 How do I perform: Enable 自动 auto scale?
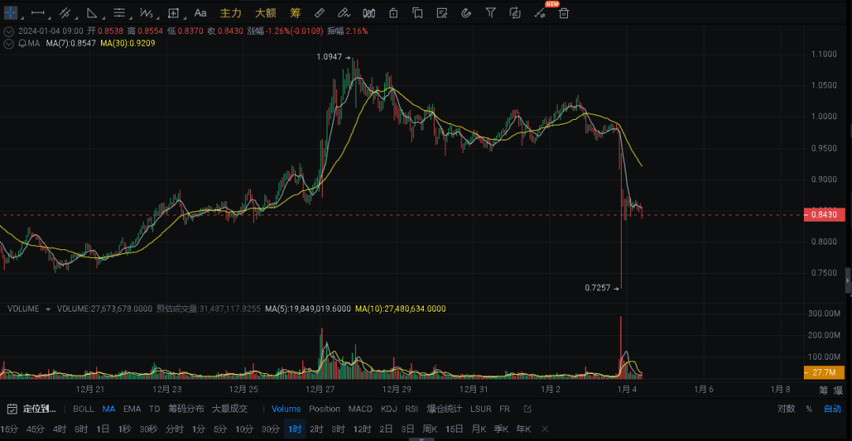pyautogui.click(x=832, y=409)
